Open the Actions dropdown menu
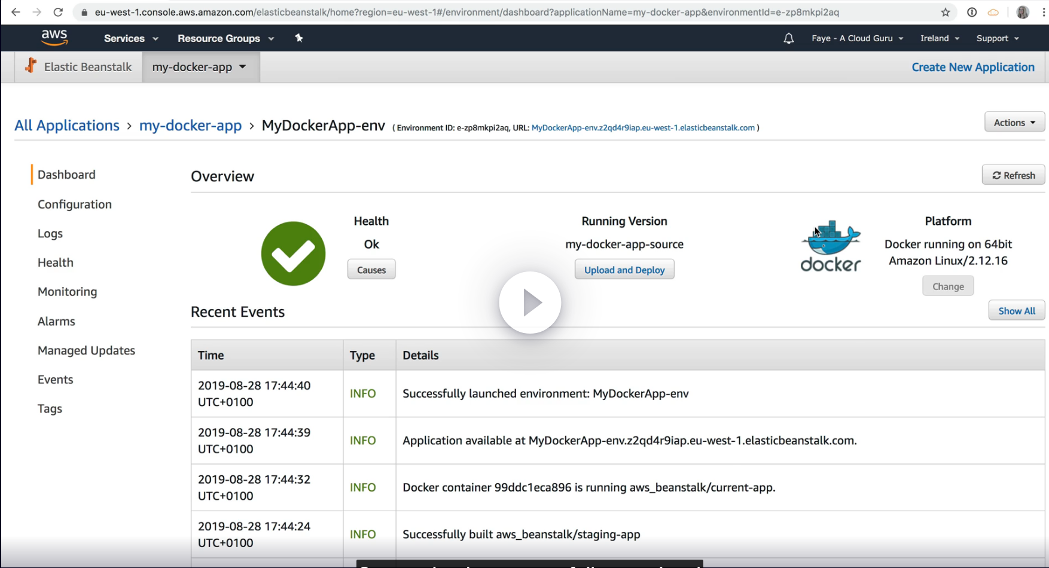This screenshot has height=568, width=1049. click(x=1014, y=122)
